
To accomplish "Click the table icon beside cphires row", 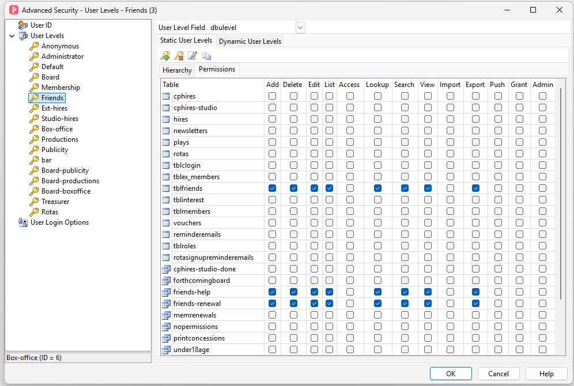I will (166, 96).
